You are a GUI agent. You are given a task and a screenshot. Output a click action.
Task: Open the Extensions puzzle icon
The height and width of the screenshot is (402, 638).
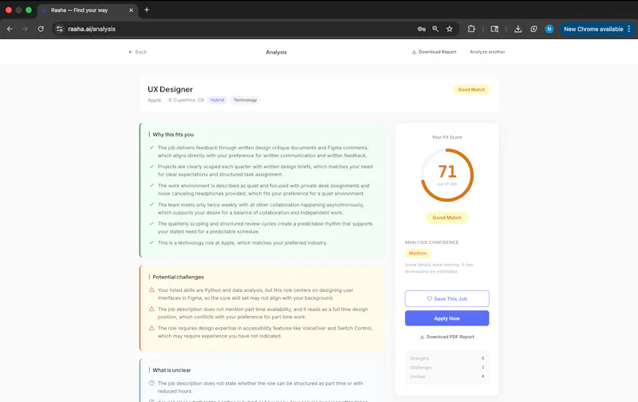[x=471, y=29]
